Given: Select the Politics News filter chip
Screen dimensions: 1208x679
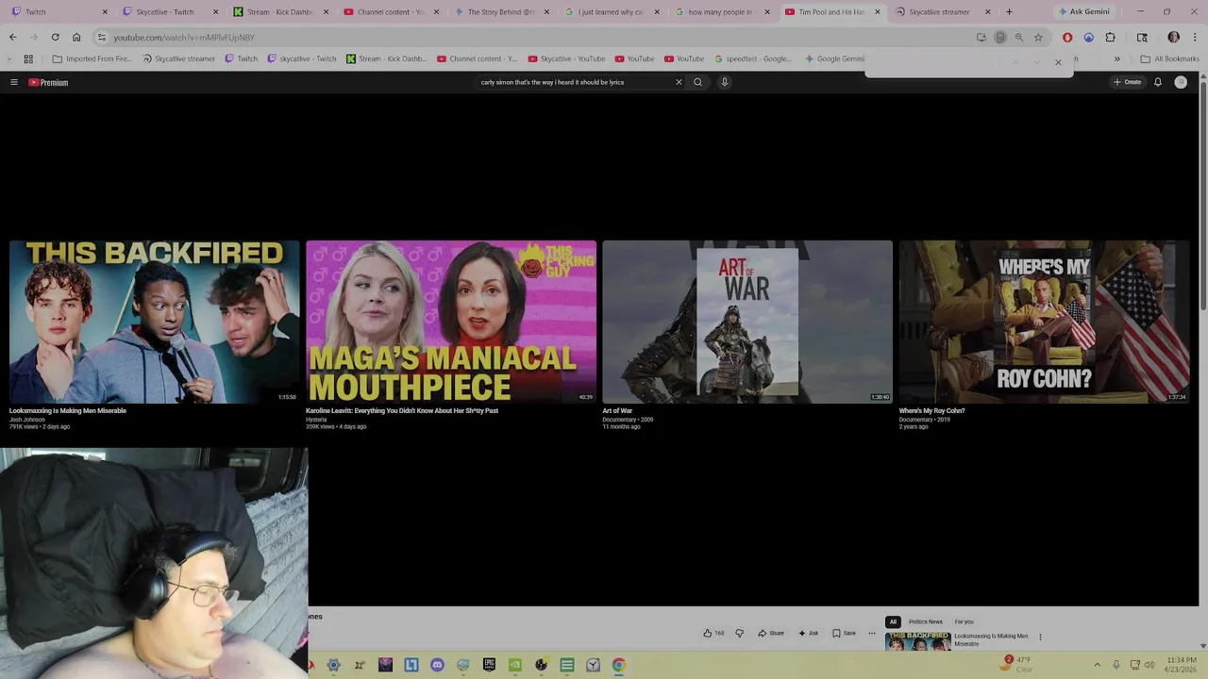Looking at the screenshot, I should point(925,621).
